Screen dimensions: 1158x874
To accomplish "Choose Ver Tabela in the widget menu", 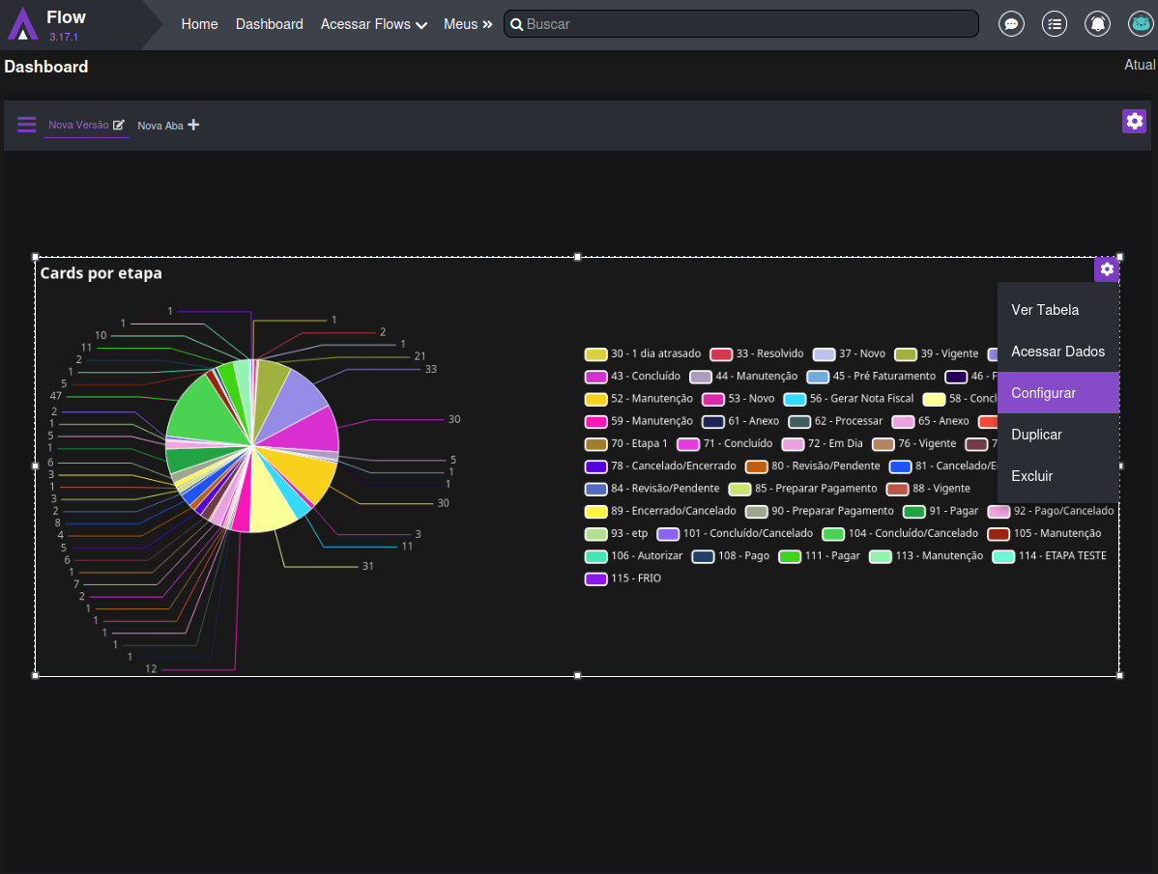I will coord(1044,310).
